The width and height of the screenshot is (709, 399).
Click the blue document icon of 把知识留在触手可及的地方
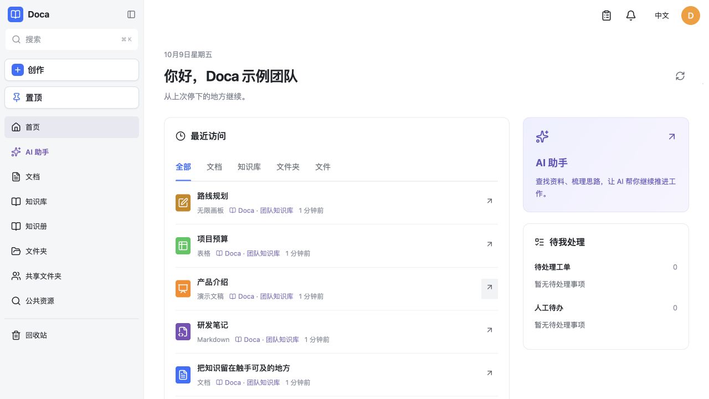click(183, 375)
